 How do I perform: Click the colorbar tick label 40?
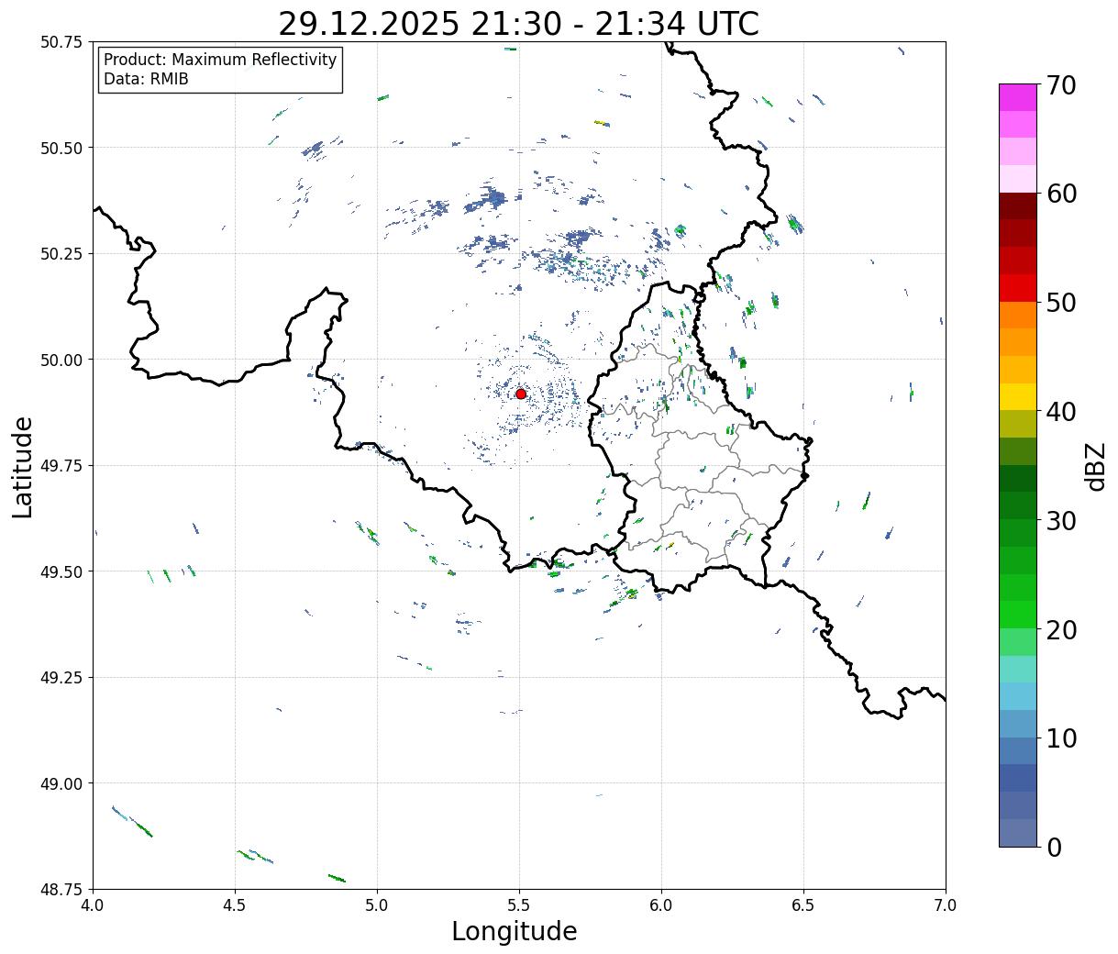1061,412
